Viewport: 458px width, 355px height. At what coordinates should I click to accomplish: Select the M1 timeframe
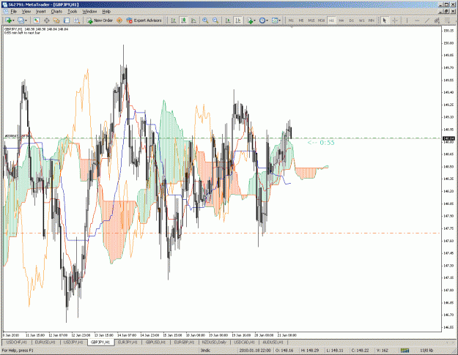(x=291, y=20)
